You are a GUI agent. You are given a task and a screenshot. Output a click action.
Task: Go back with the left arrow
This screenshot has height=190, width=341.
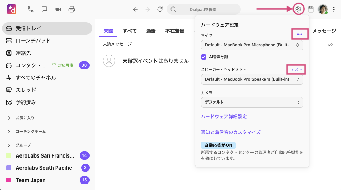135,9
